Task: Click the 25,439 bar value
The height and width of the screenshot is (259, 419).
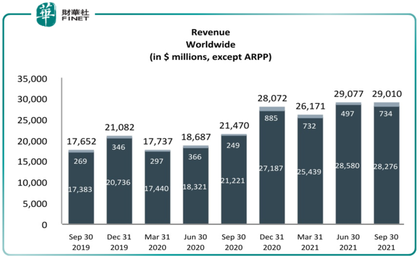Action: pyautogui.click(x=310, y=172)
